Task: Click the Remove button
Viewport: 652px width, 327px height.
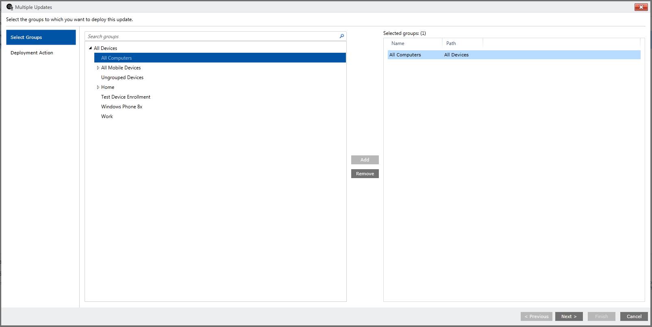Action: [x=365, y=174]
